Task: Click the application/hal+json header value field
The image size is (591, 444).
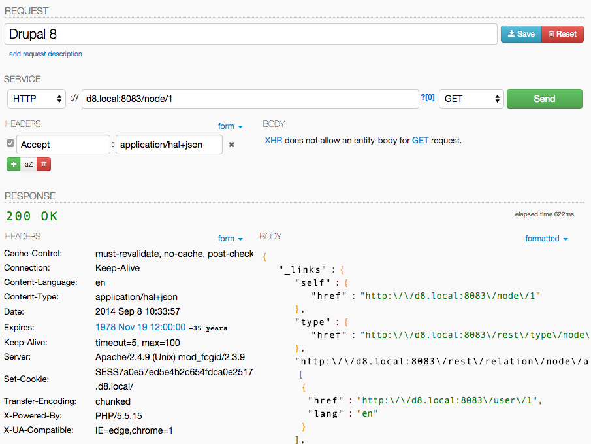Action: [169, 145]
